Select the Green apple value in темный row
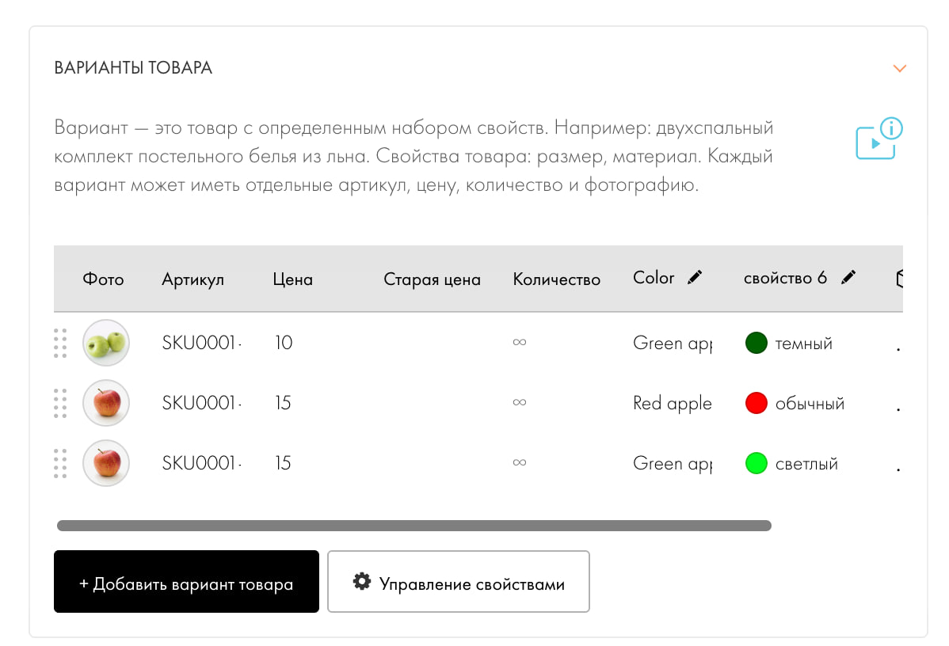Screen dimensions: 949x646 [x=673, y=344]
